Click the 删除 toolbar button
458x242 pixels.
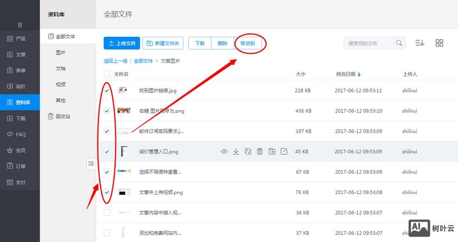click(x=222, y=43)
